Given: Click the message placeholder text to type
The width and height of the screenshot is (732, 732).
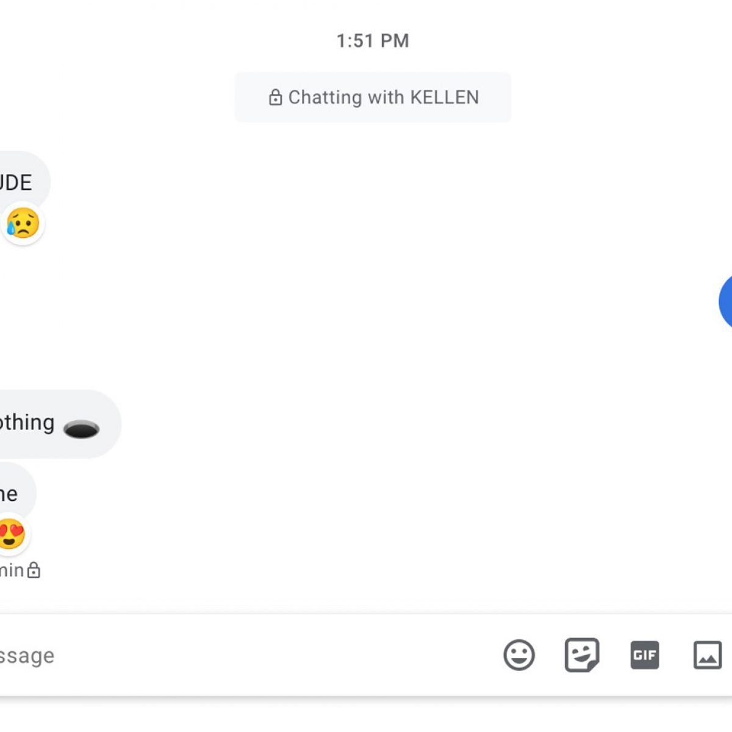Looking at the screenshot, I should pos(27,656).
